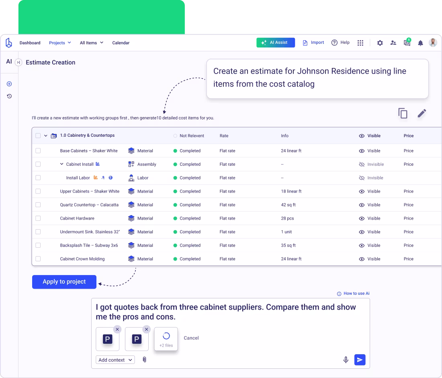442x378 pixels.
Task: Collapse the 1.0 Cabinetry & Countertops group
Action: (46, 136)
